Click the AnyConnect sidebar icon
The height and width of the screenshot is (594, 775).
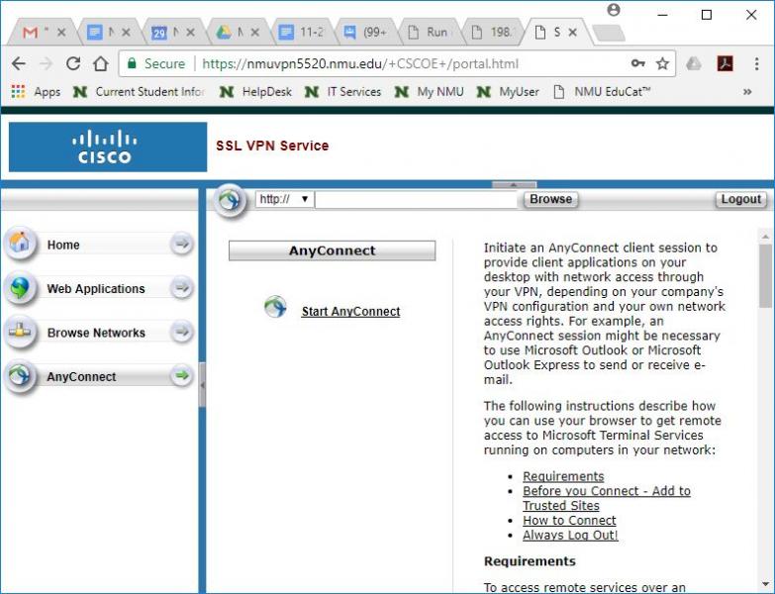[x=20, y=376]
